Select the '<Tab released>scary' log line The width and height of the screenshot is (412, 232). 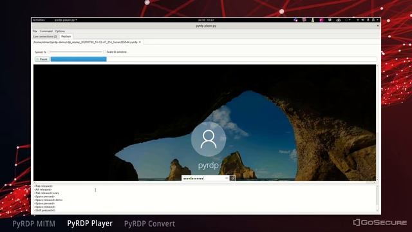[47, 193]
